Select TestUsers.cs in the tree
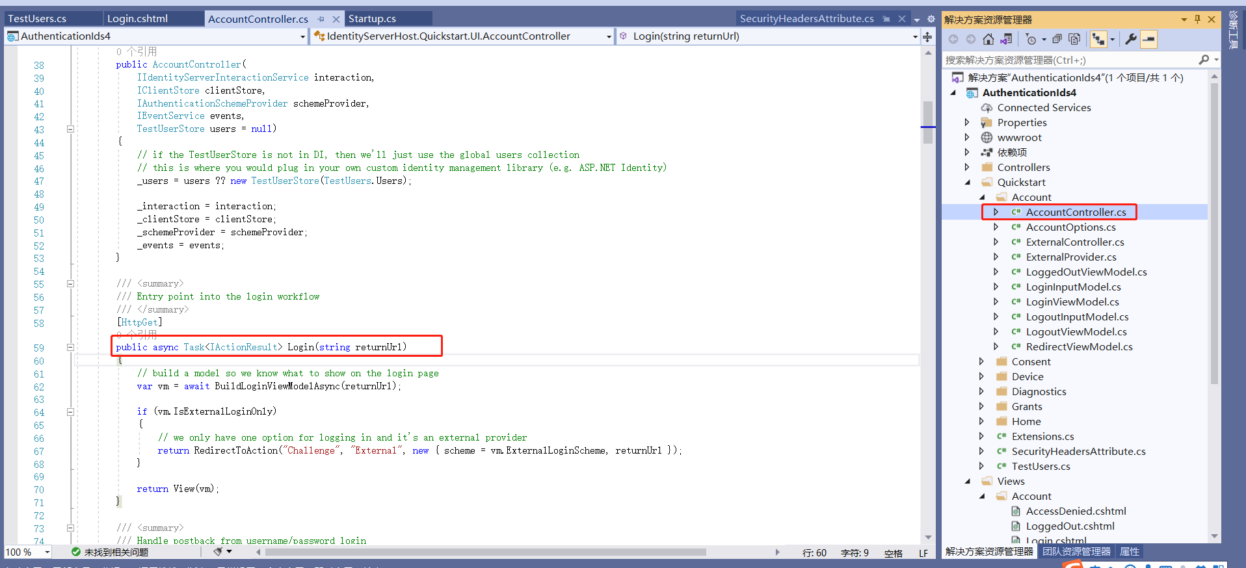The height and width of the screenshot is (568, 1246). pyautogui.click(x=1041, y=466)
